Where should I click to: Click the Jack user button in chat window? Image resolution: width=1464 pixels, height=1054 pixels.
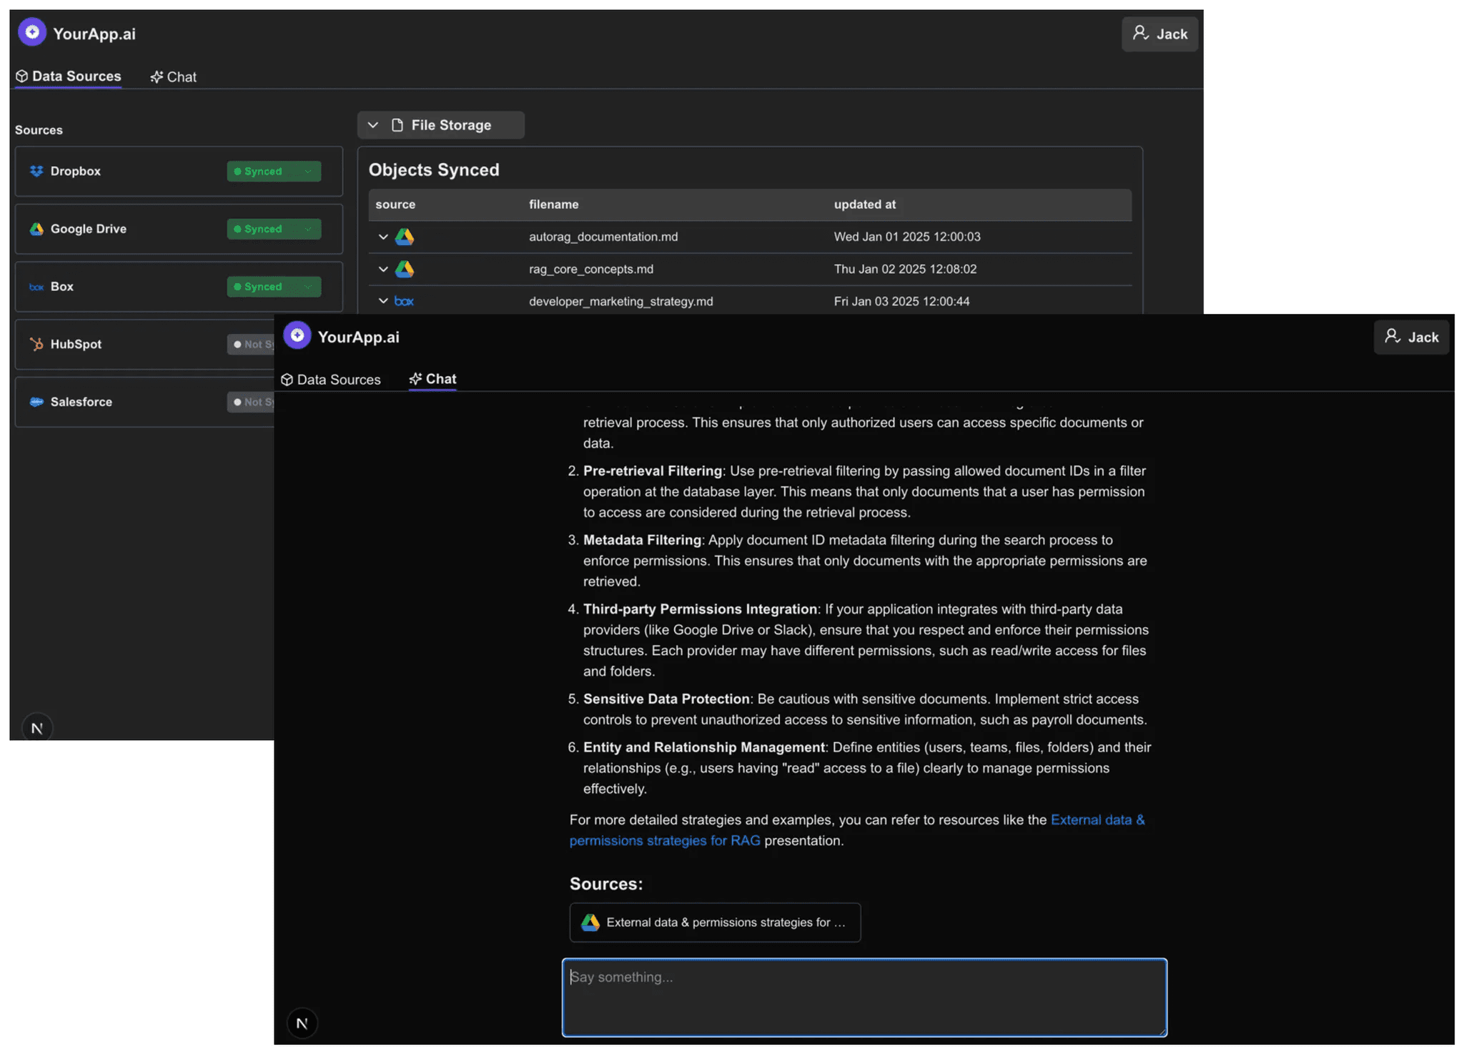pyautogui.click(x=1411, y=337)
